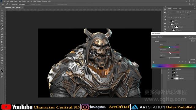Switch to the Channels tab
The width and height of the screenshot is (196, 110).
click(x=175, y=9)
